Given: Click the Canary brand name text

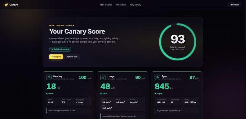Looking at the screenshot, I should click(x=14, y=5).
